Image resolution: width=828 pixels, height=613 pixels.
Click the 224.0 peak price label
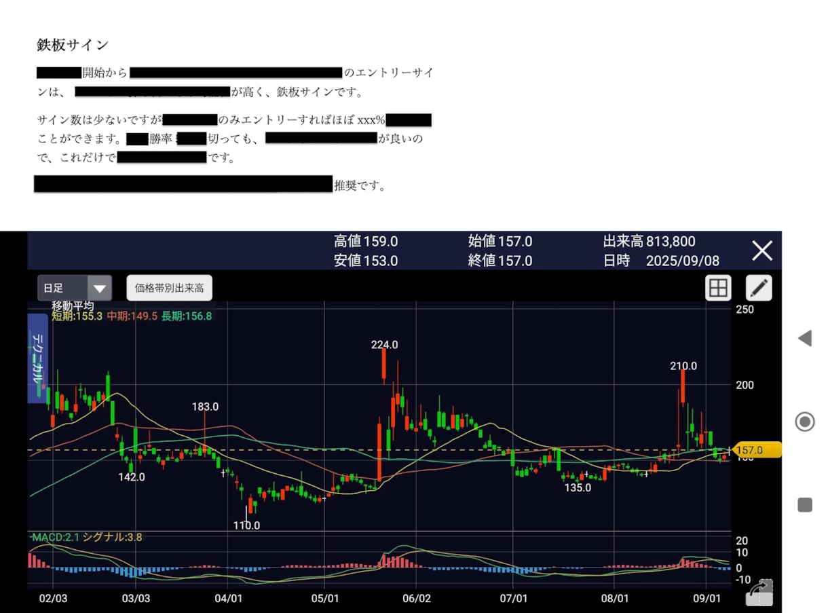[x=384, y=345]
